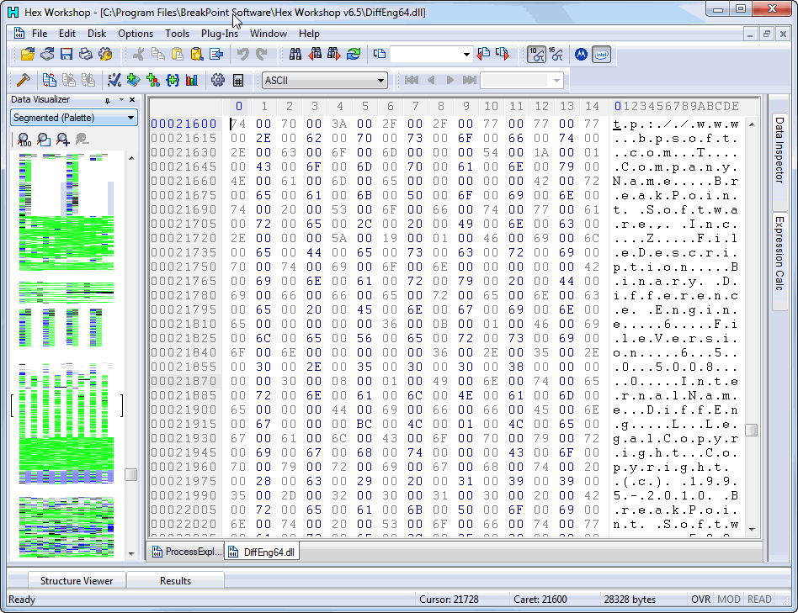This screenshot has width=798, height=613.
Task: Click the add-bookmark book icon with green plus
Action: click(133, 80)
